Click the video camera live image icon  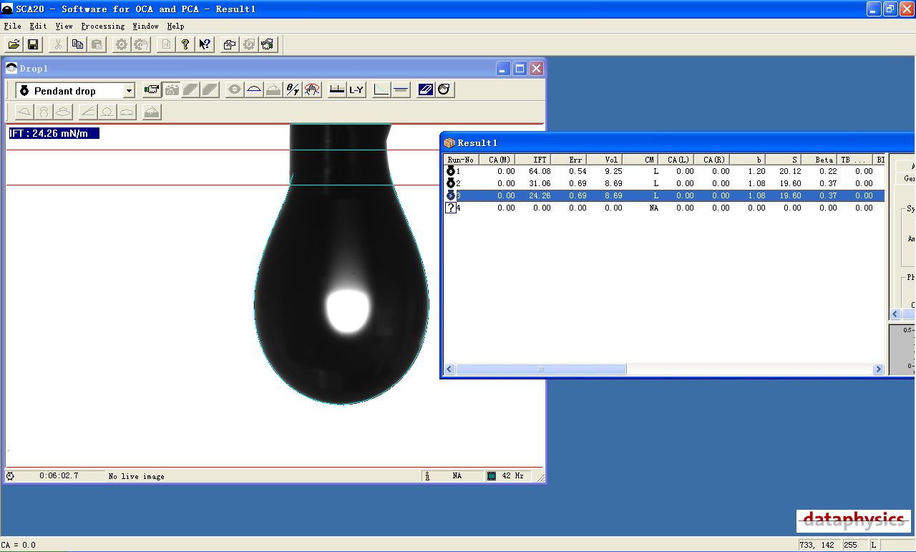[x=152, y=90]
